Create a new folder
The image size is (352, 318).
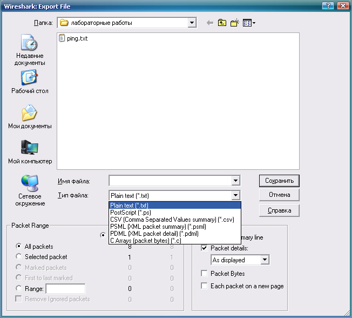235,23
